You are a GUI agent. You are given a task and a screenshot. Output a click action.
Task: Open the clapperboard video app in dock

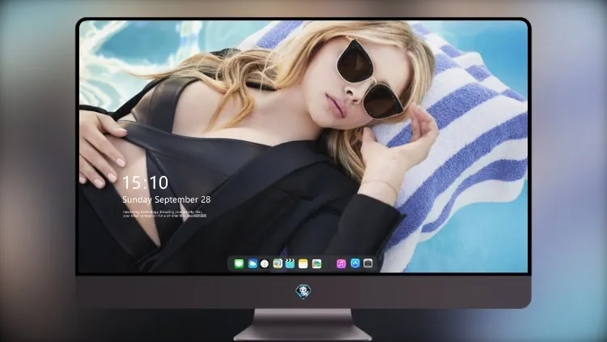[x=290, y=264]
